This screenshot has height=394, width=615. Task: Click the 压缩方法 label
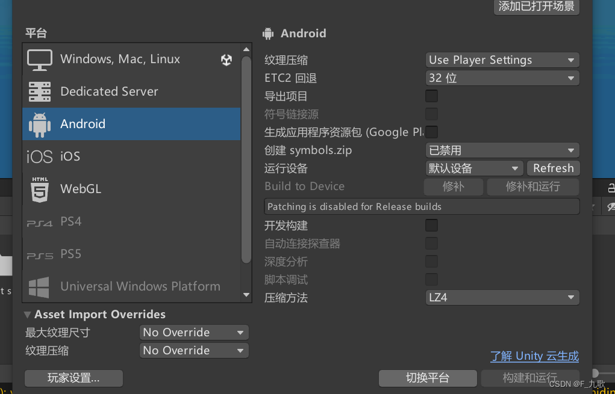(286, 298)
